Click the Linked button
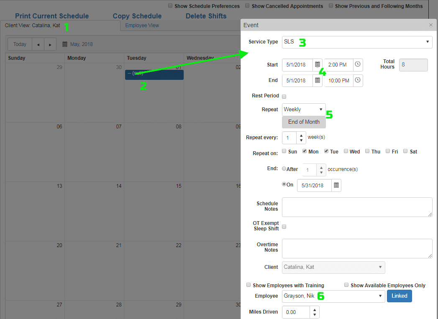Image resolution: width=438 pixels, height=319 pixels. [399, 296]
